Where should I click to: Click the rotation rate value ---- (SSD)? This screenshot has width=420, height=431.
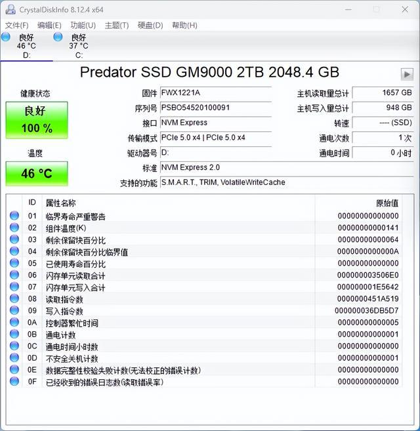[x=383, y=123]
